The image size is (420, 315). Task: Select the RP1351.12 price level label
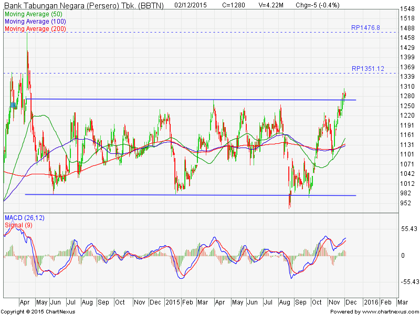pyautogui.click(x=368, y=69)
